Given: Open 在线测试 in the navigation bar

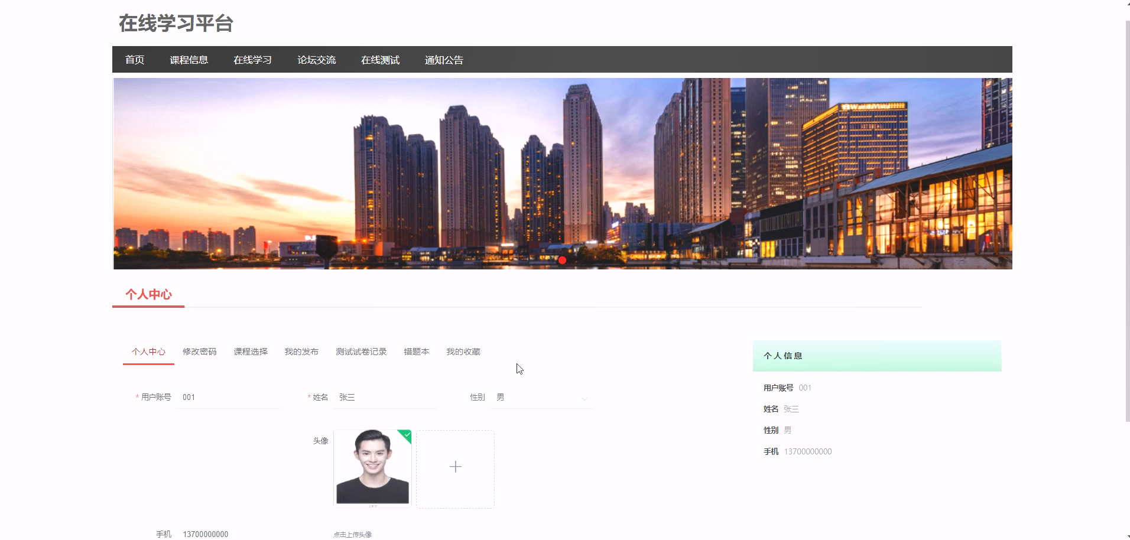Looking at the screenshot, I should click(x=380, y=60).
